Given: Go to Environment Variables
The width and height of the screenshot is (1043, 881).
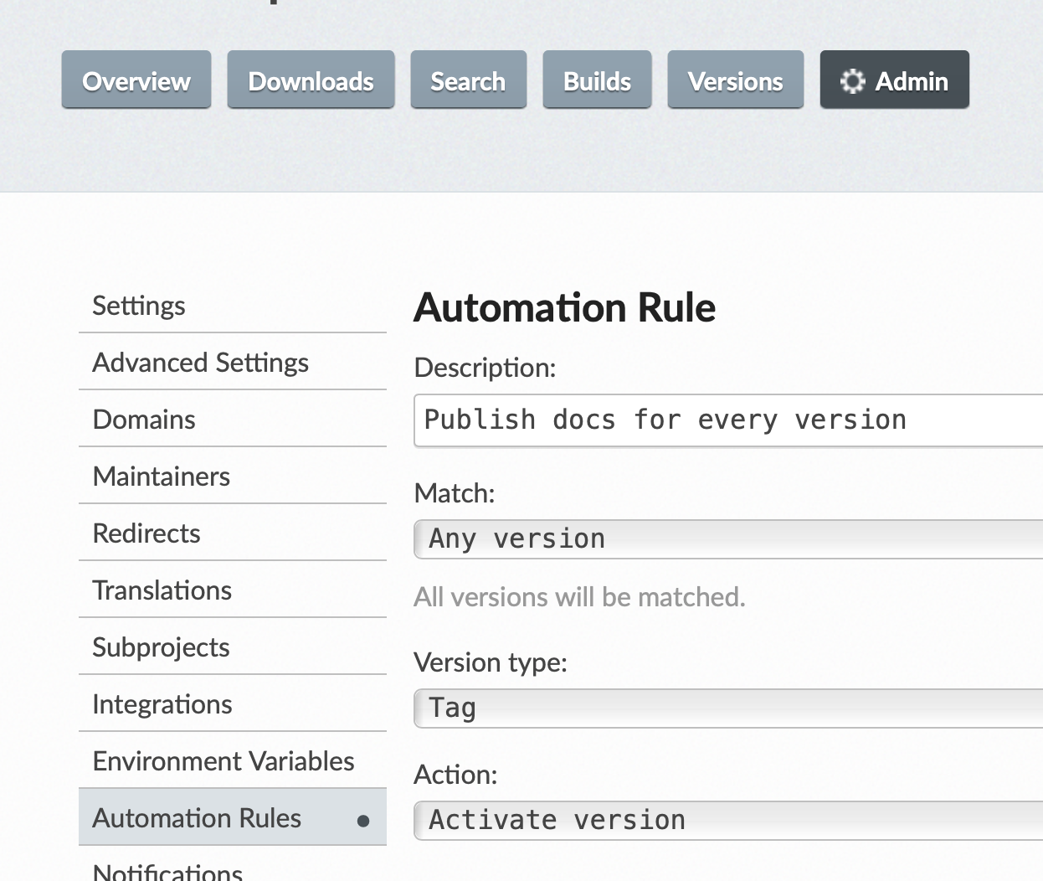Looking at the screenshot, I should (223, 761).
